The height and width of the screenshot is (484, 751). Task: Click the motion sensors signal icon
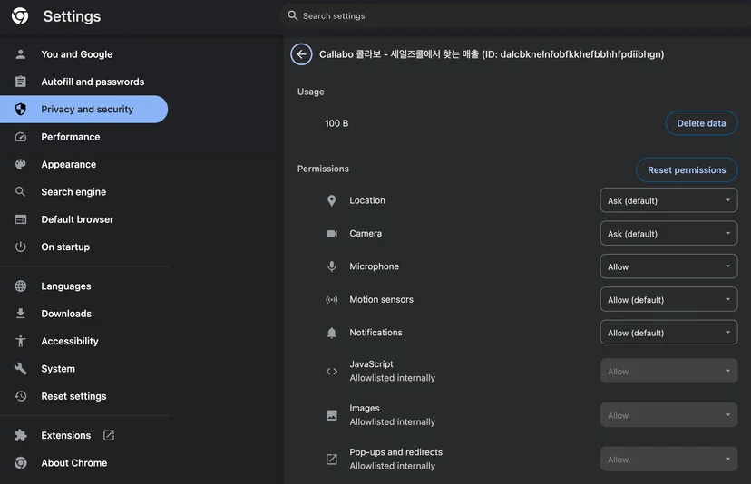click(x=331, y=300)
